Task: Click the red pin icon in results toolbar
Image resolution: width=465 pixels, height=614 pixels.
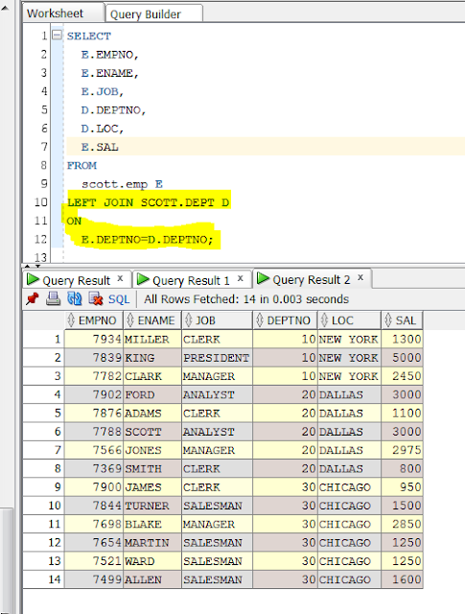Action: (33, 299)
